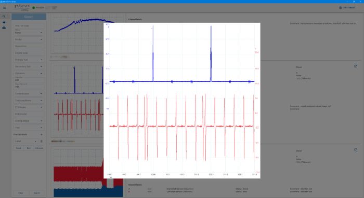364x198 pixels.
Task: Open the Transmission dropdown
Action: (29, 94)
